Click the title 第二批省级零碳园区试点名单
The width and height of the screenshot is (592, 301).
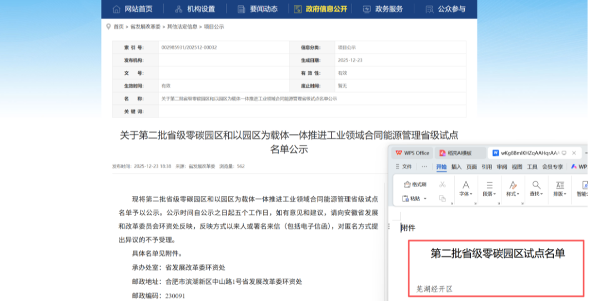click(x=498, y=253)
